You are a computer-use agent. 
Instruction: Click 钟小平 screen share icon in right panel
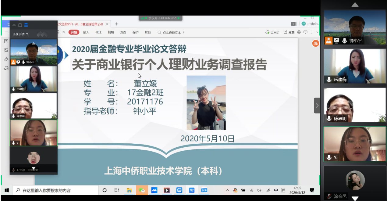[336, 41]
